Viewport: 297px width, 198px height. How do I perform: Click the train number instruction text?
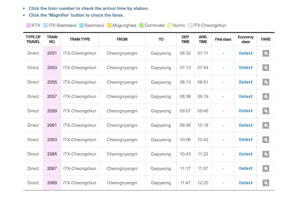89,9
